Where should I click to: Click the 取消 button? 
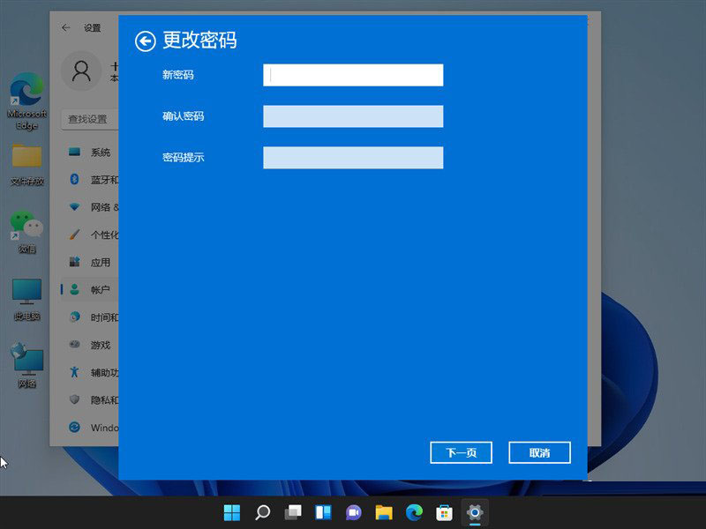pos(539,452)
